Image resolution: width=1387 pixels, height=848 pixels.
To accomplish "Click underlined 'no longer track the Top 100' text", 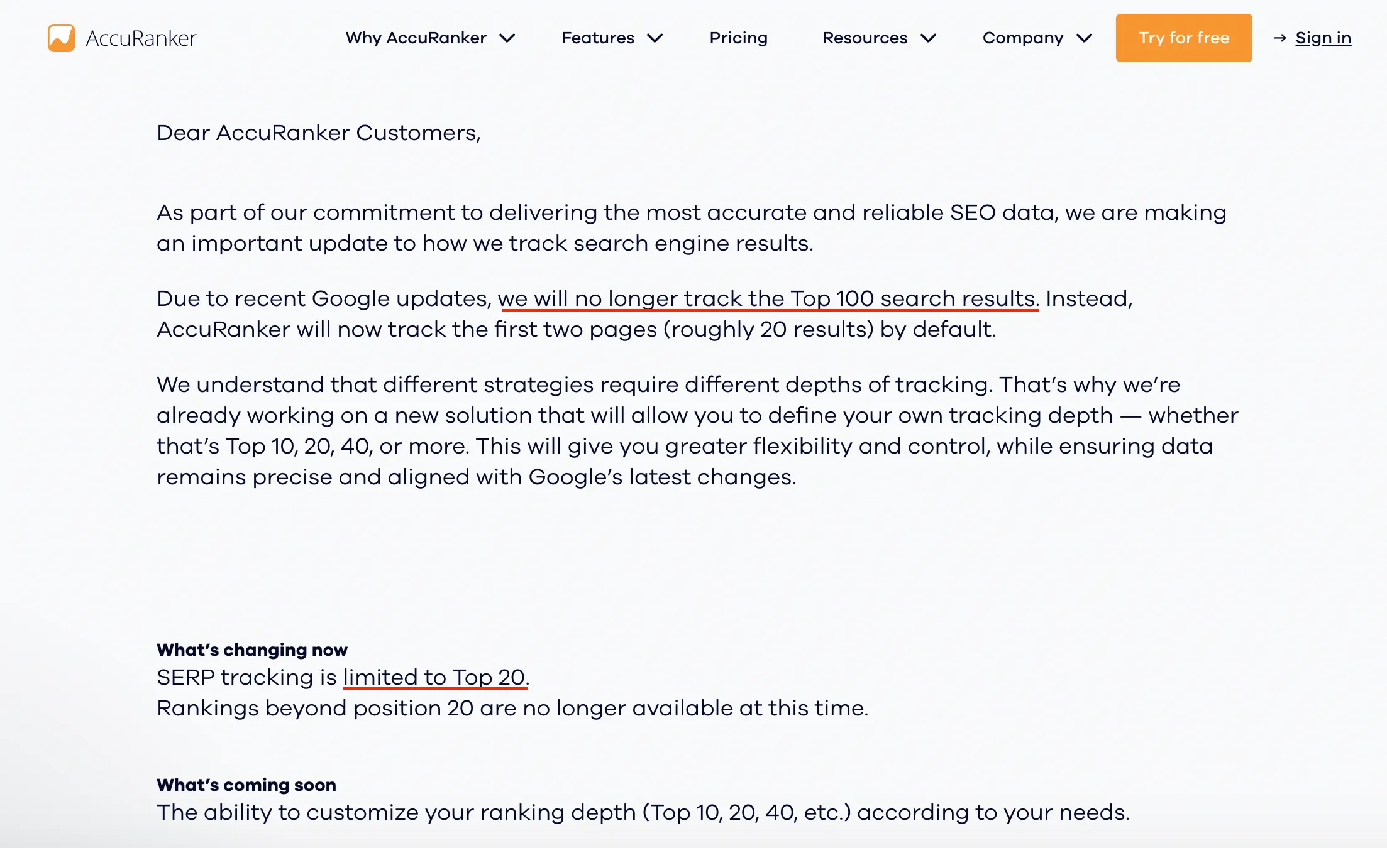I will 767,298.
